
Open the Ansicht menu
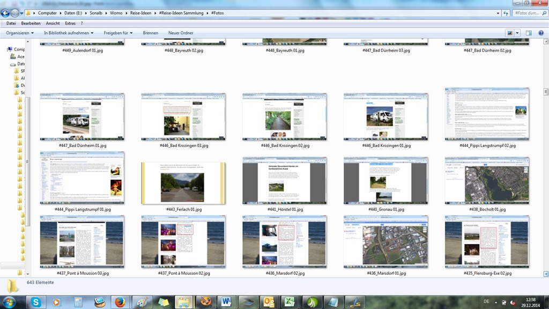(53, 23)
